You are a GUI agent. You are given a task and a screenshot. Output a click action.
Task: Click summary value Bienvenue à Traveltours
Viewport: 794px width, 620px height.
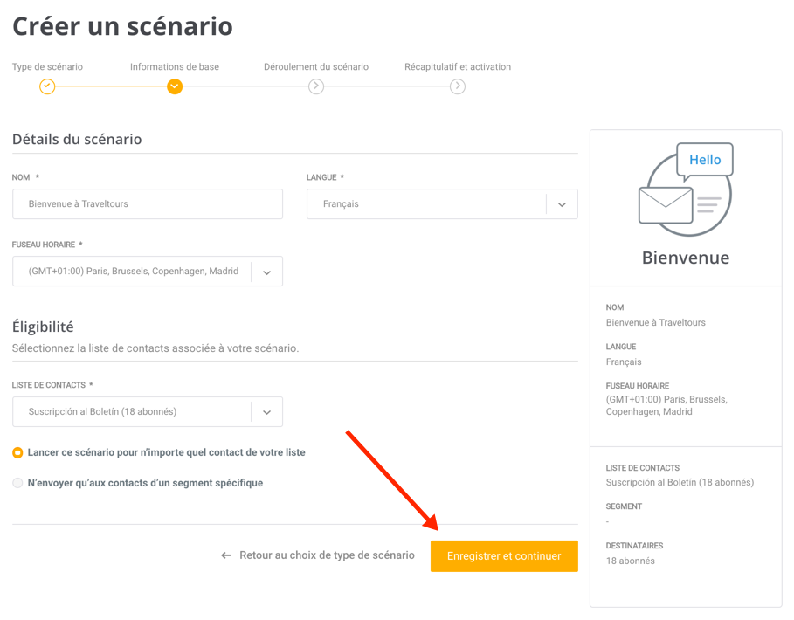point(656,323)
